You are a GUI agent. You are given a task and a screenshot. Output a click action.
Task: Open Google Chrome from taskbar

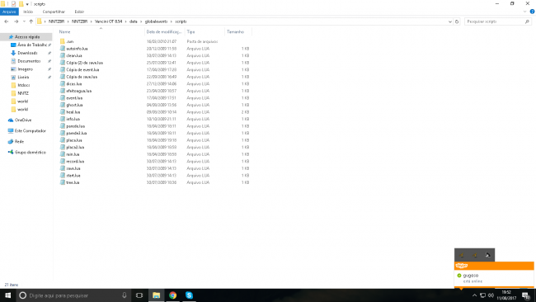click(x=173, y=295)
